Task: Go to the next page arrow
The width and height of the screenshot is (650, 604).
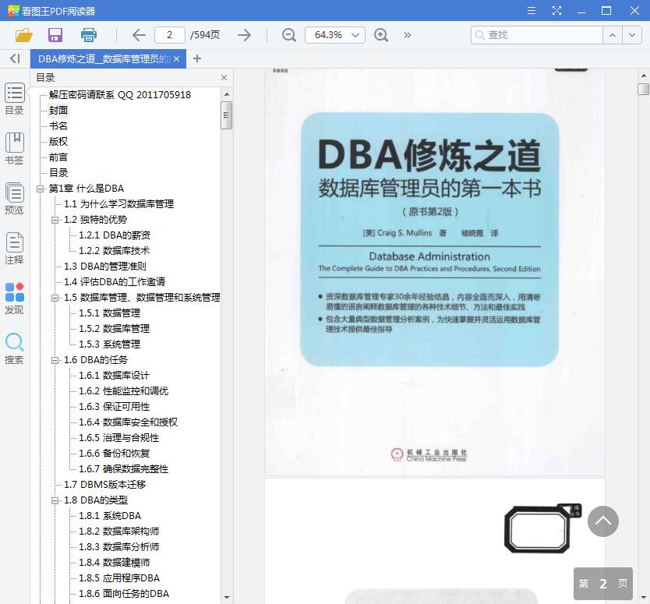Action: click(x=245, y=35)
